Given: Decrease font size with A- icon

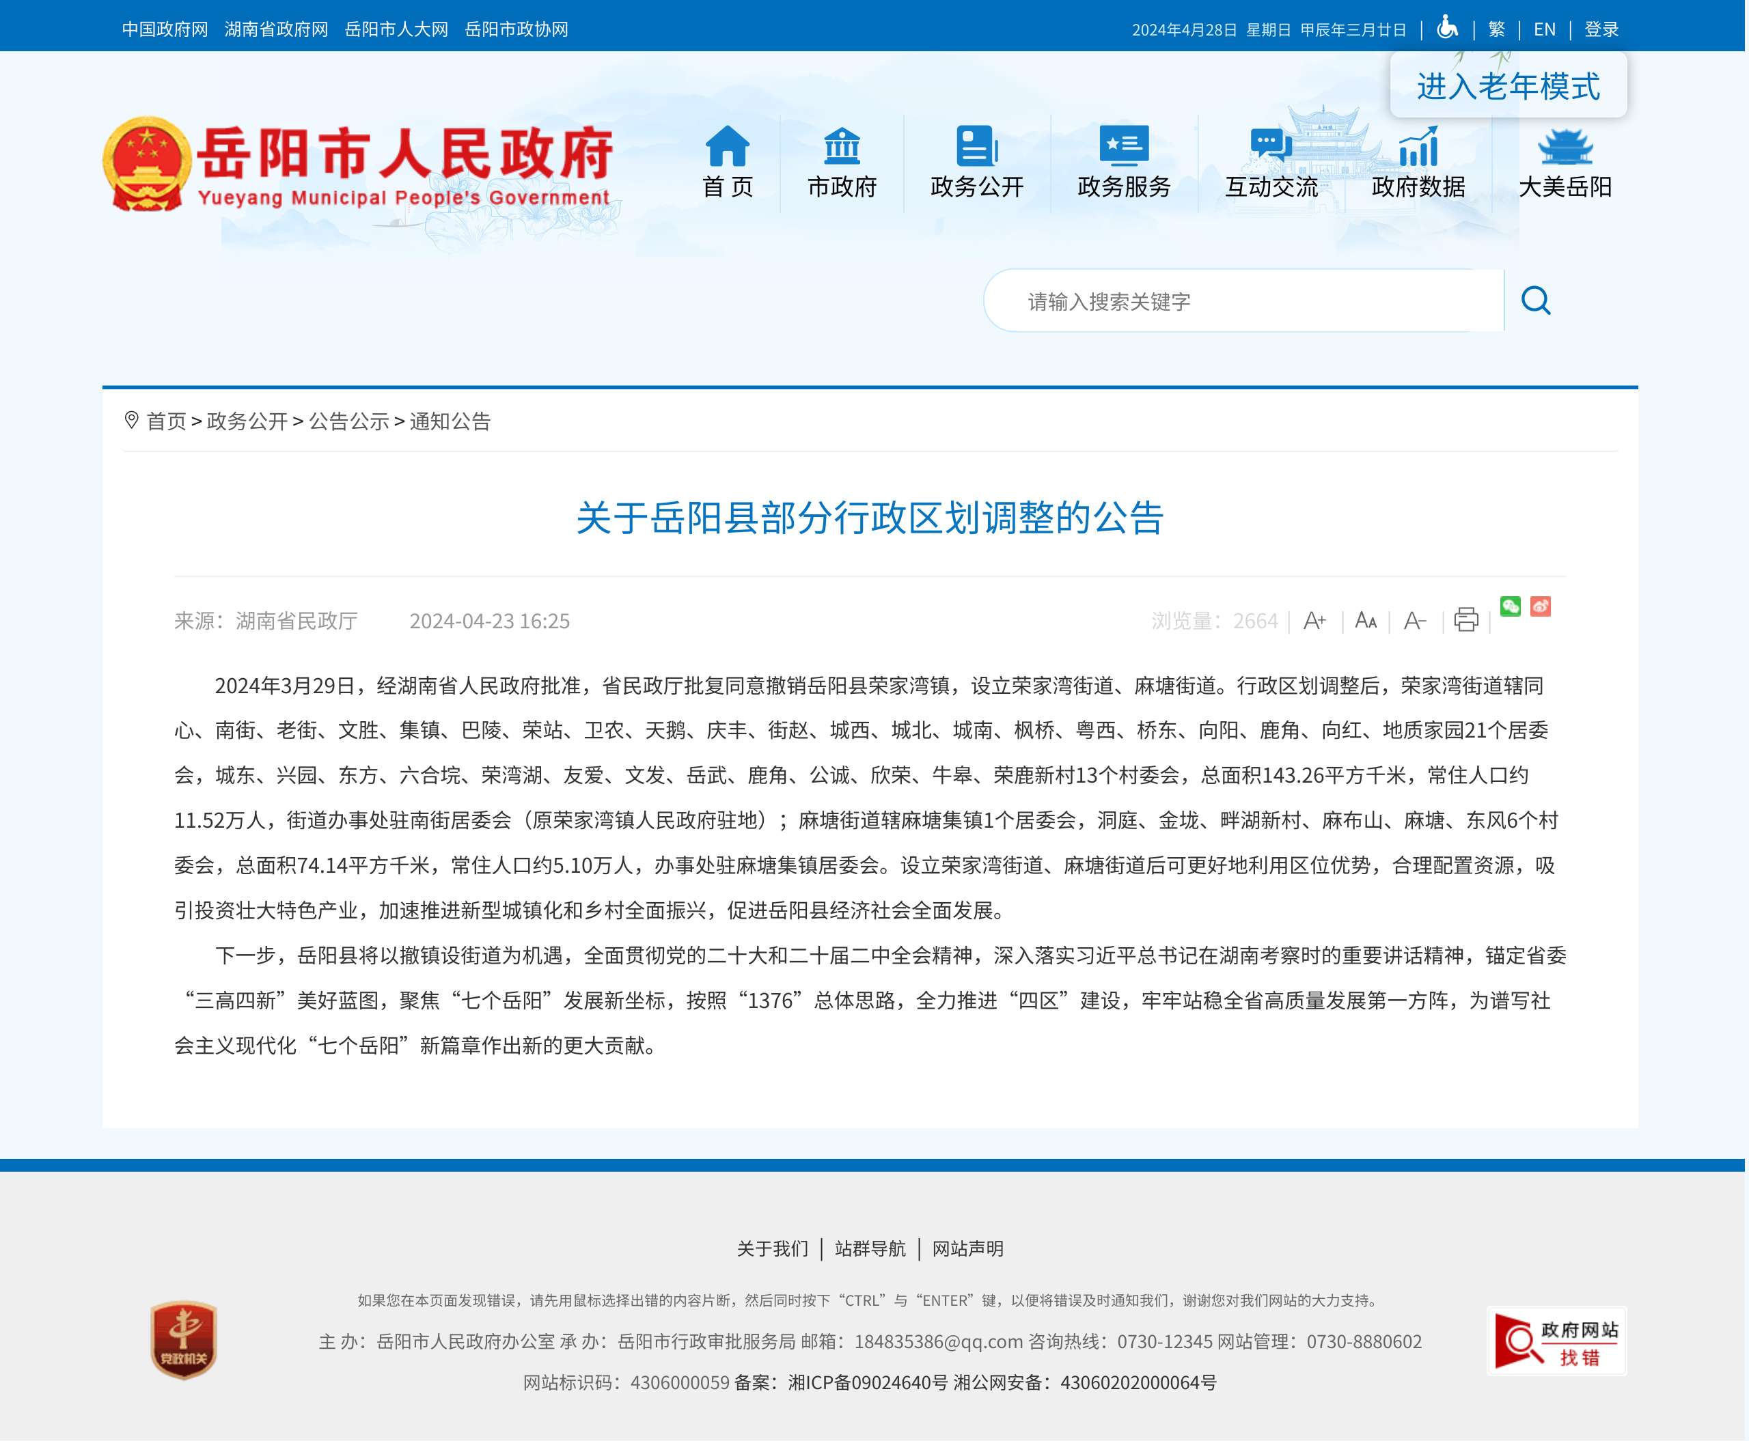Looking at the screenshot, I should (x=1415, y=621).
